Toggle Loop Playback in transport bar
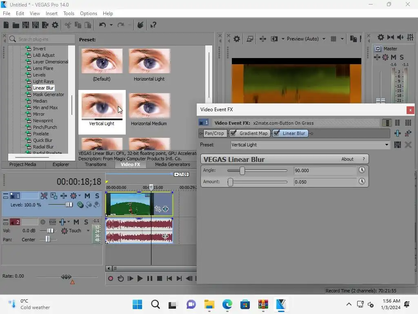 120,278
